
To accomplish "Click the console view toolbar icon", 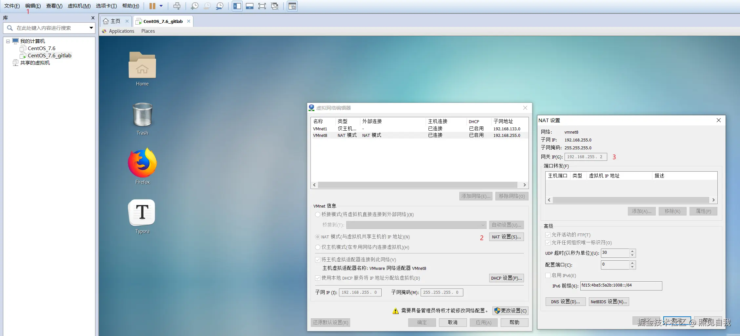I will pos(292,6).
